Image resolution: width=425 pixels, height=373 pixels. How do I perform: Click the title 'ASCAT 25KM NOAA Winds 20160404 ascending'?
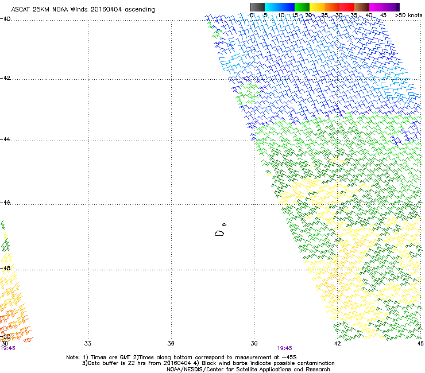[x=83, y=10]
